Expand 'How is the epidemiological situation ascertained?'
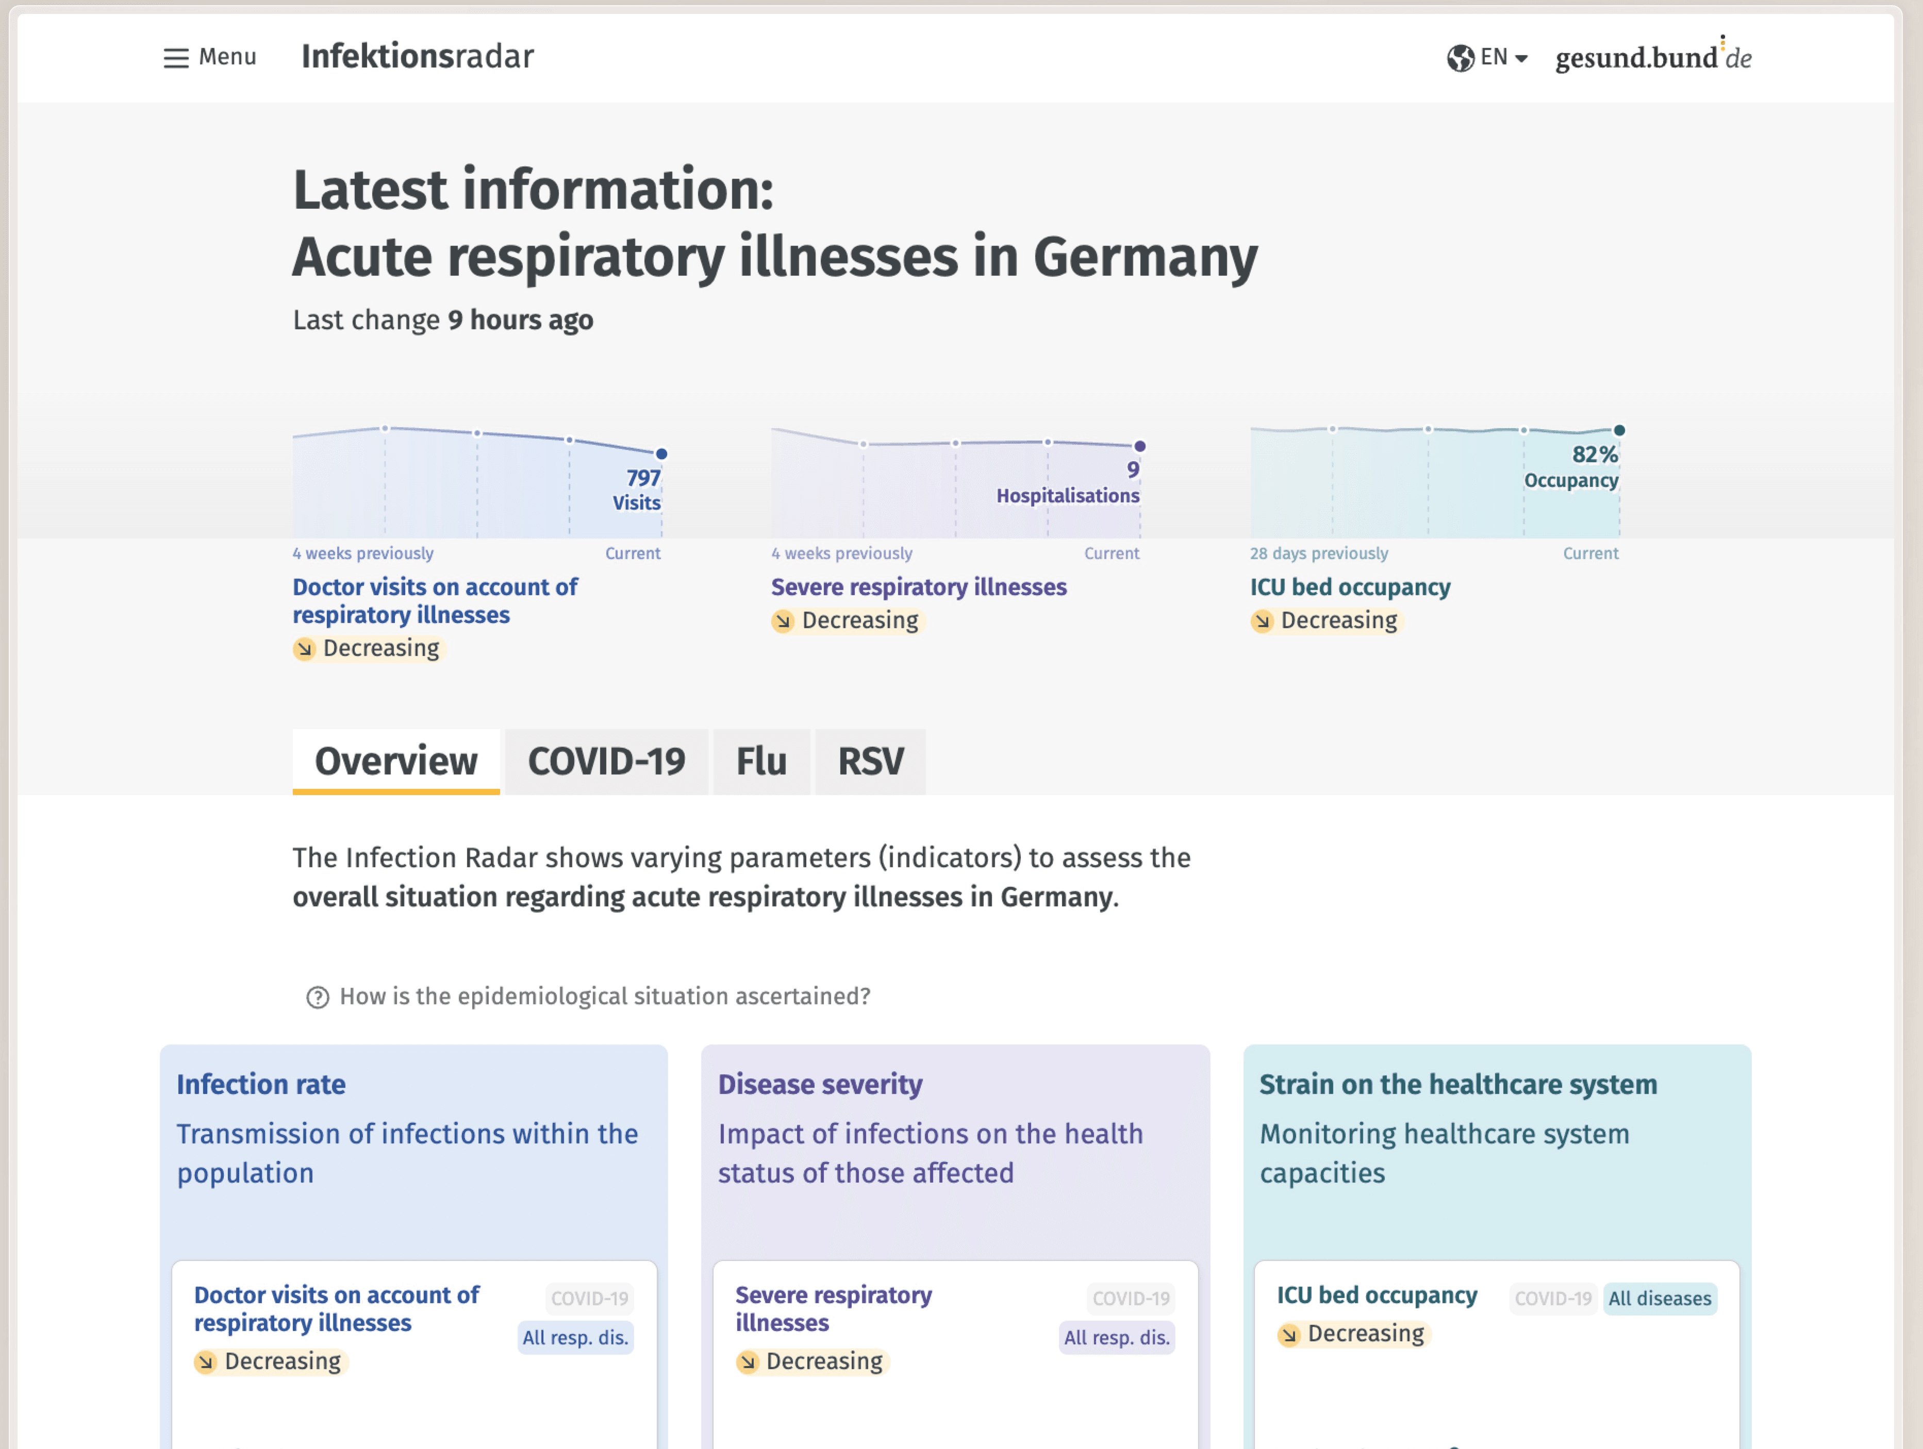 click(604, 997)
